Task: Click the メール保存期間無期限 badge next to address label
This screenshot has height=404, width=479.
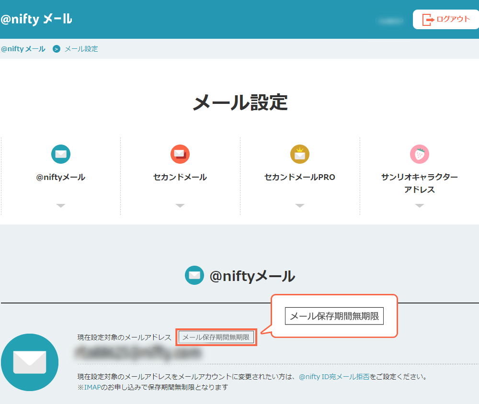Action: [216, 337]
